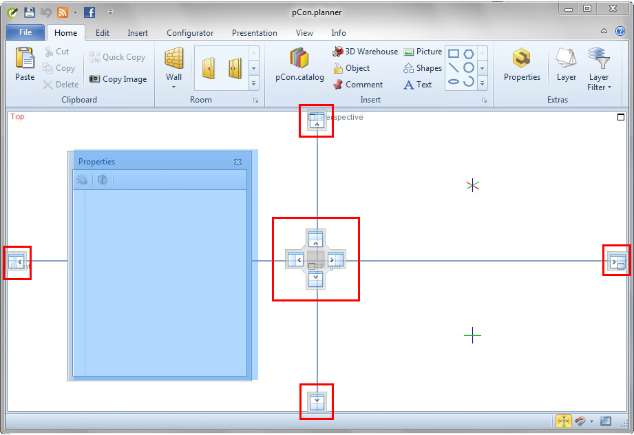This screenshot has height=435, width=634.
Task: Select the rectangle drawing shape
Action: [x=454, y=54]
